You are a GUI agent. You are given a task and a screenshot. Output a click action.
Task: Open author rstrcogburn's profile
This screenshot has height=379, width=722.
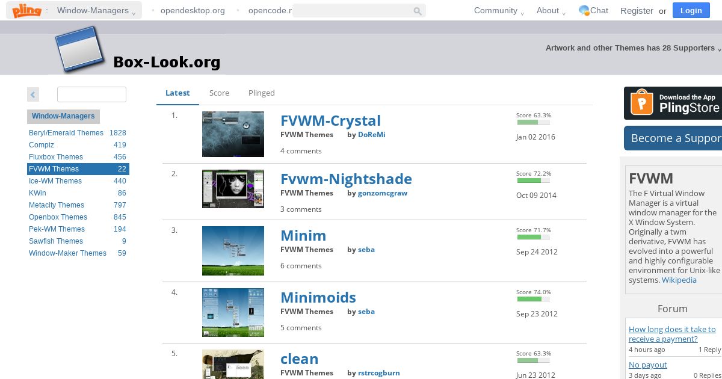tap(379, 373)
